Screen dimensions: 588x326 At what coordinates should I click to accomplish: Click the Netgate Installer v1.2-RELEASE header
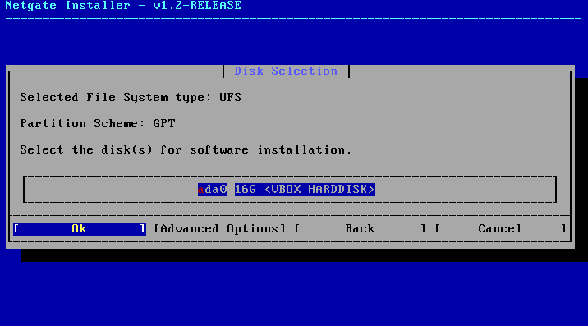(x=123, y=6)
